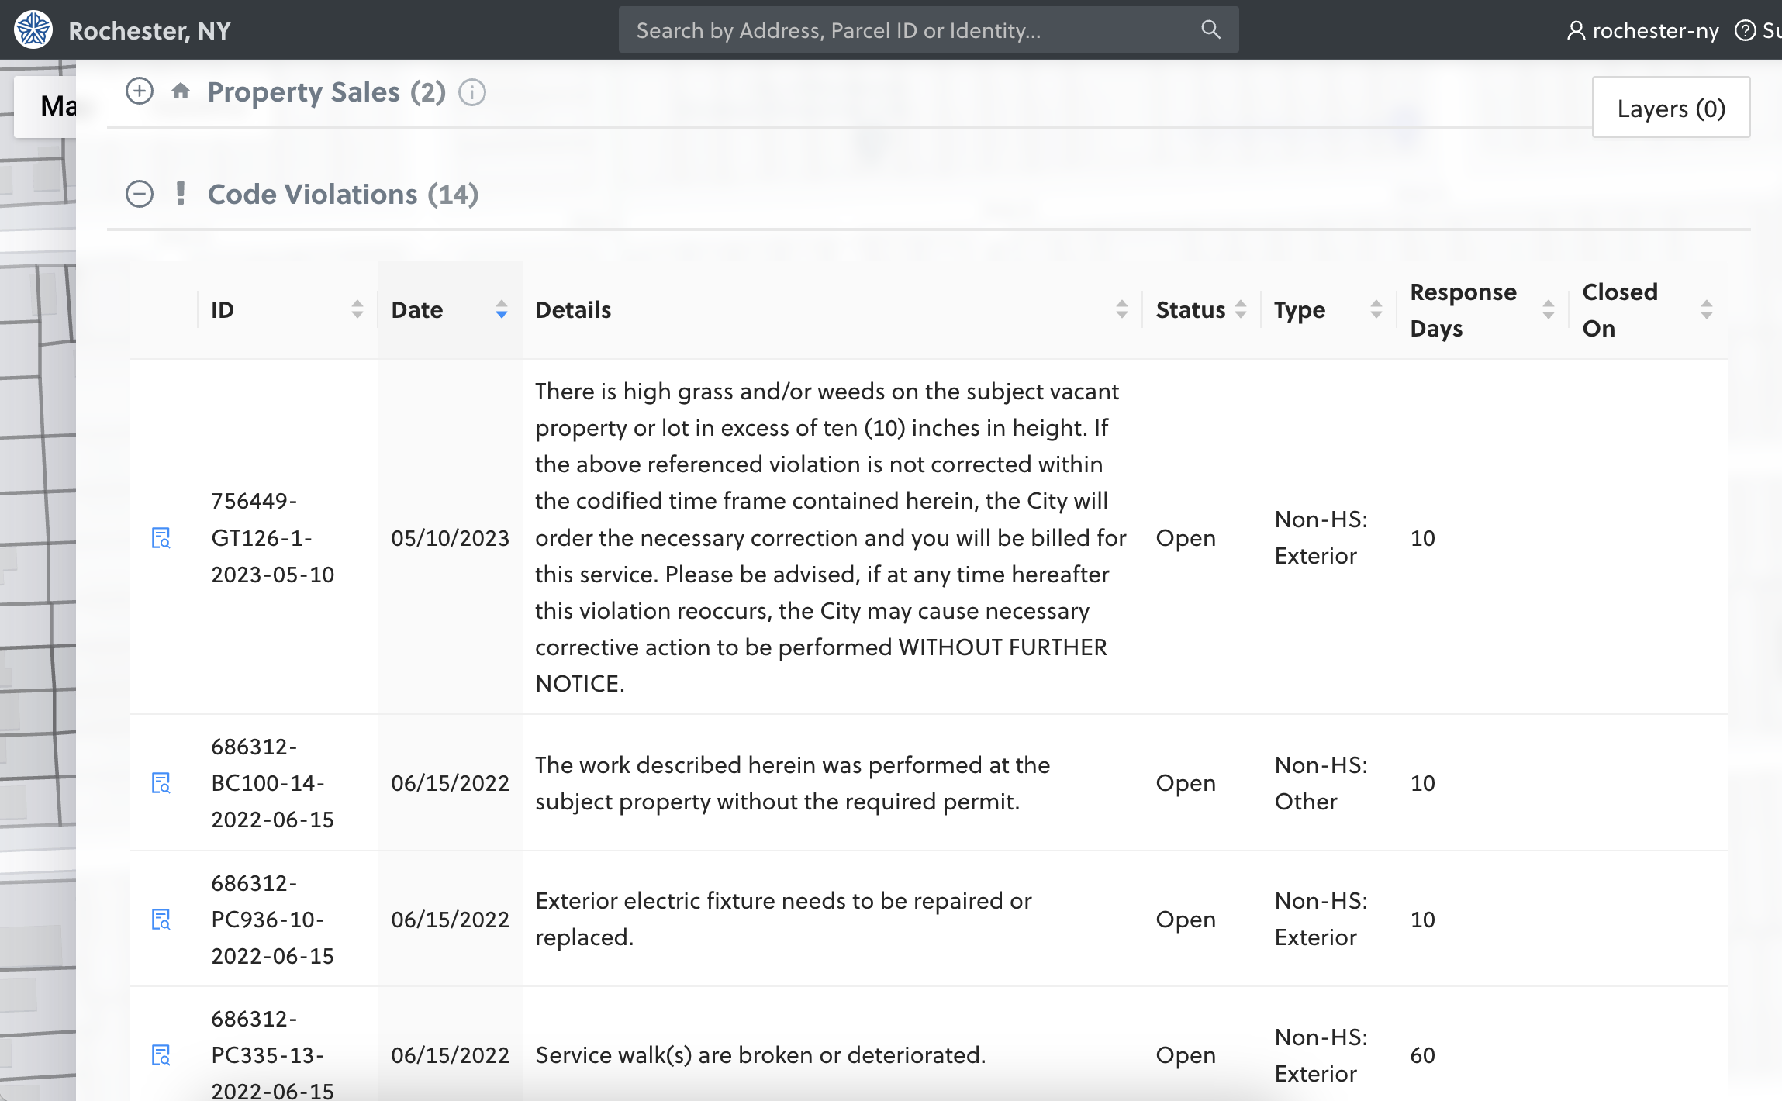Sort by Response Days column
This screenshot has width=1782, height=1101.
click(x=1548, y=309)
